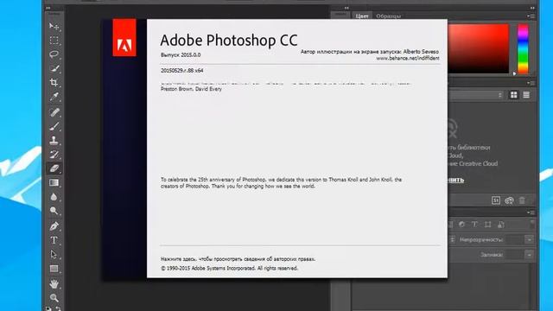Click the credits 'Preston Brown, David Every'
Screen dimensions: 553x311
pos(191,89)
